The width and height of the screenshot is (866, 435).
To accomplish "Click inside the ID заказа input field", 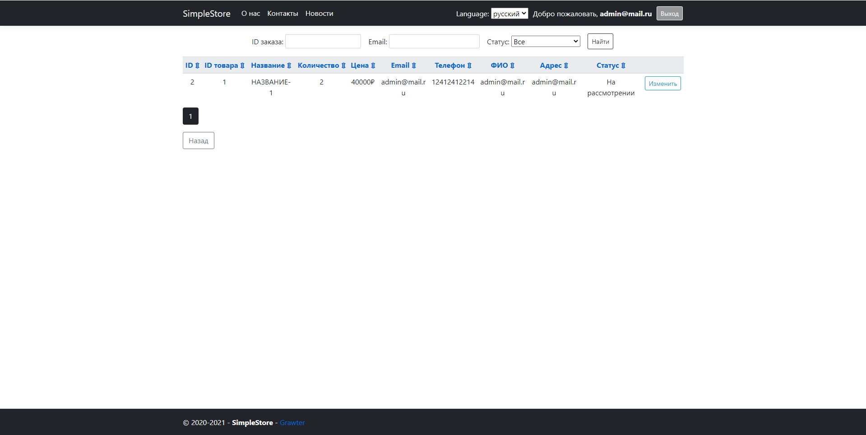I will 323,41.
